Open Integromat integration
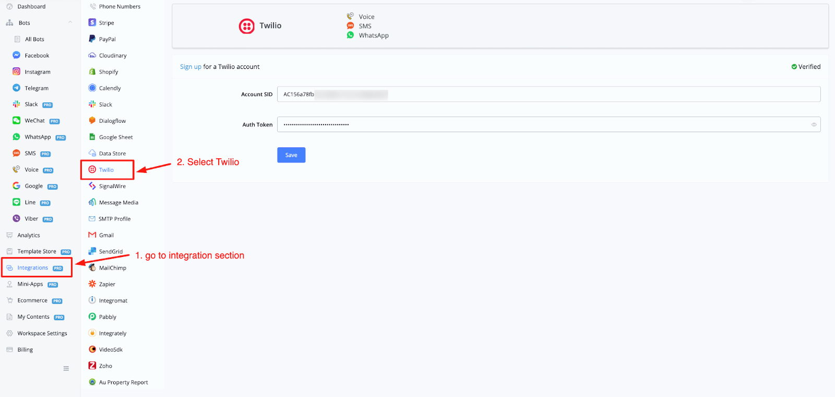Screen dimensions: 835x397 [x=113, y=300]
